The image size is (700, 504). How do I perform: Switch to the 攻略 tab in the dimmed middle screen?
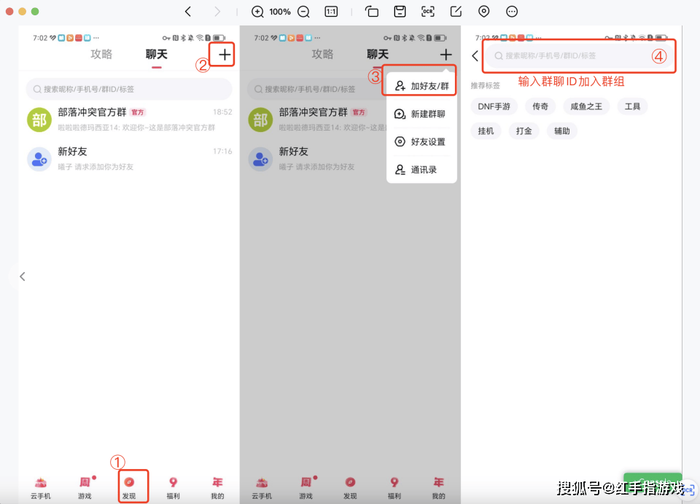(x=322, y=54)
